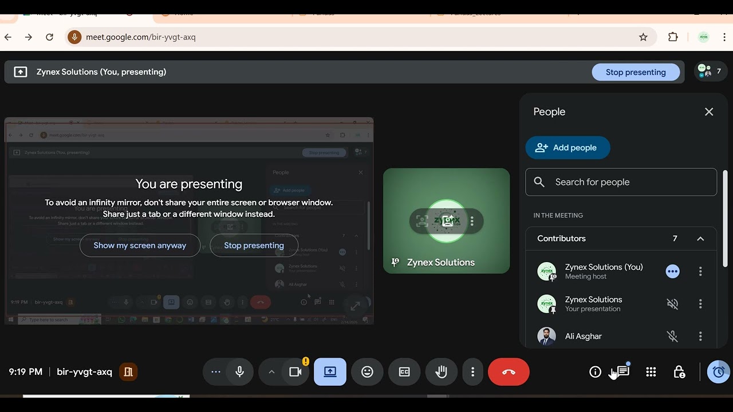This screenshot has height=412, width=733.
Task: Open chat with everyone
Action: click(623, 372)
